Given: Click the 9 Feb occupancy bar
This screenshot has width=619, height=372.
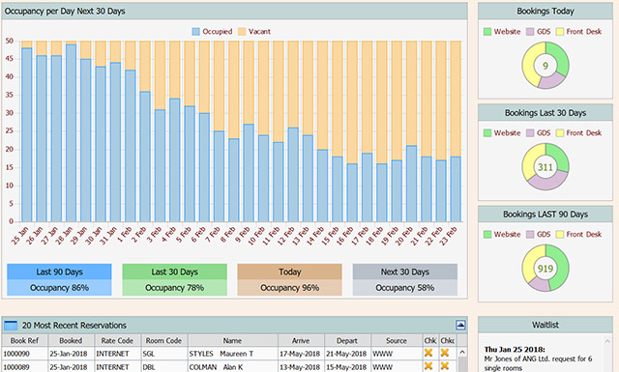Looking at the screenshot, I should tap(249, 173).
